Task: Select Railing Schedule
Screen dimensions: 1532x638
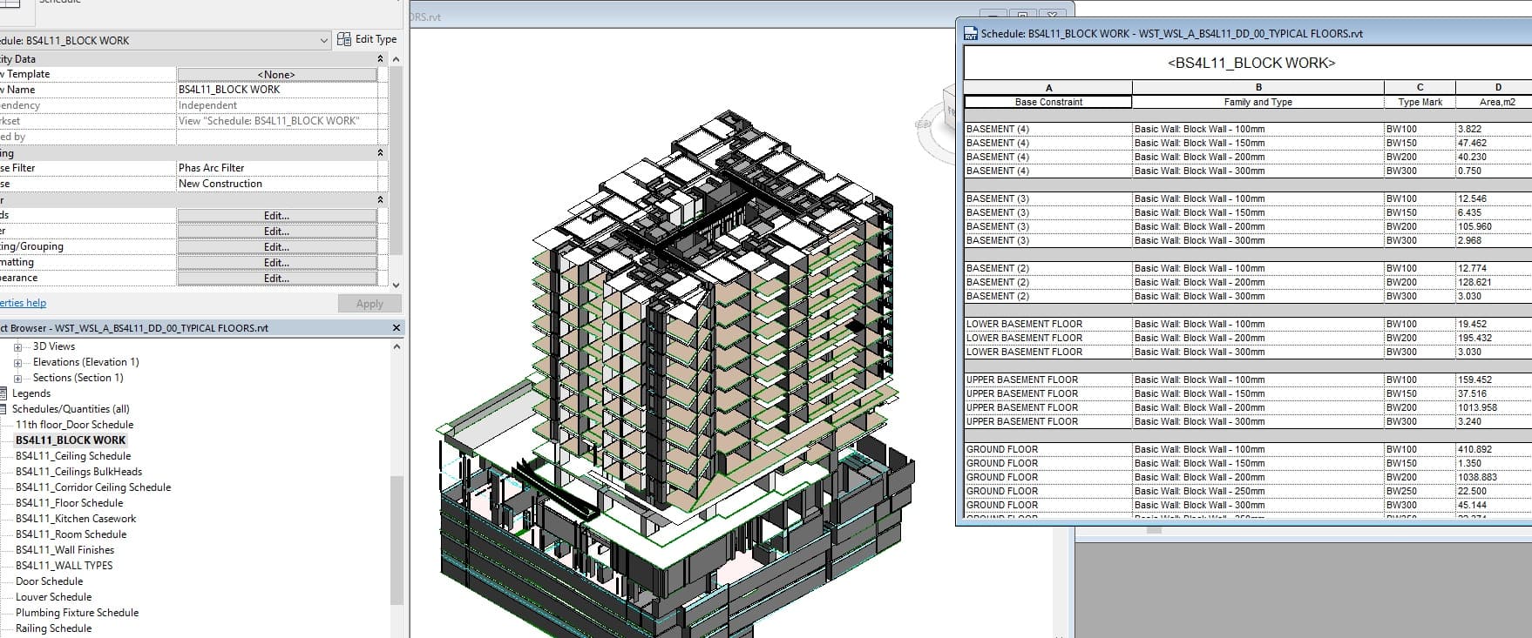Action: pyautogui.click(x=53, y=628)
